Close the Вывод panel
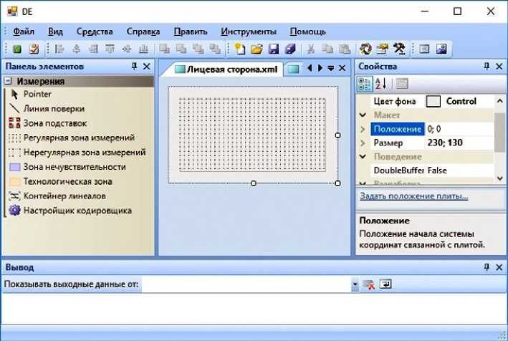508x341 pixels. [x=499, y=267]
